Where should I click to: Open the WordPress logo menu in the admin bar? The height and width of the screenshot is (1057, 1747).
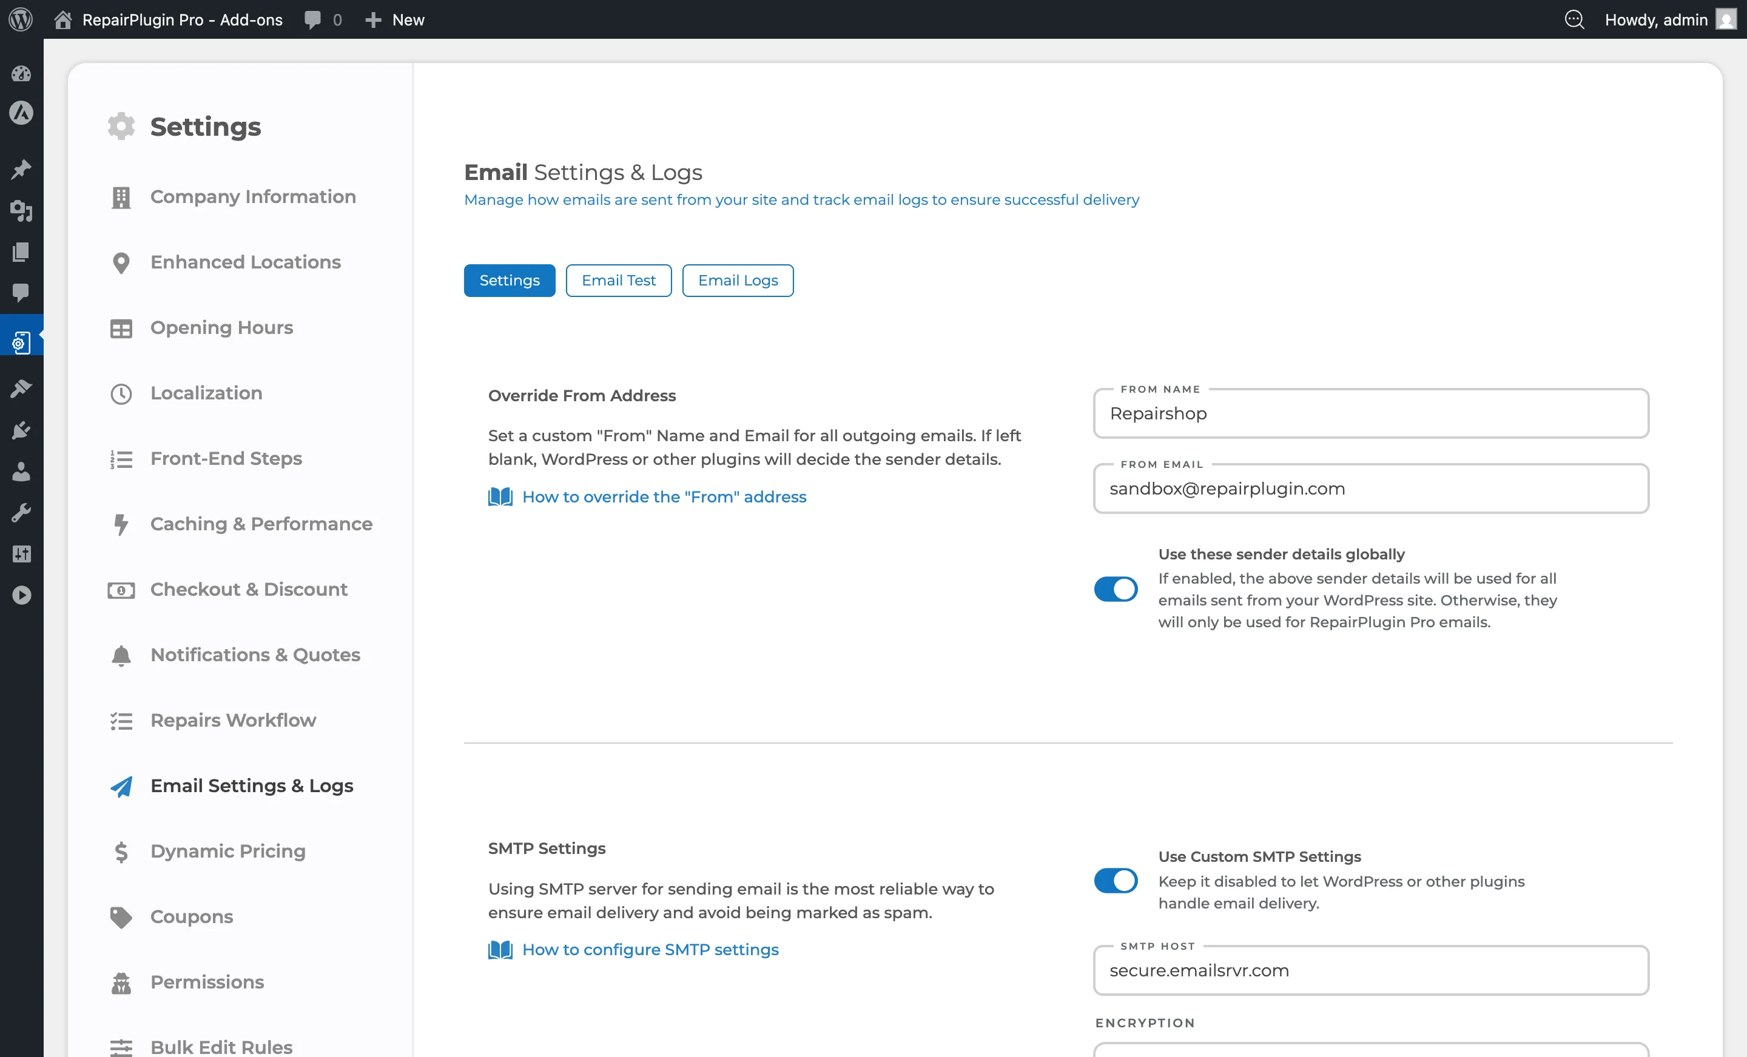[x=20, y=19]
